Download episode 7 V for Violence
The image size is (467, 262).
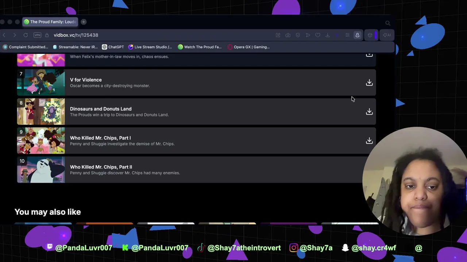pyautogui.click(x=369, y=83)
